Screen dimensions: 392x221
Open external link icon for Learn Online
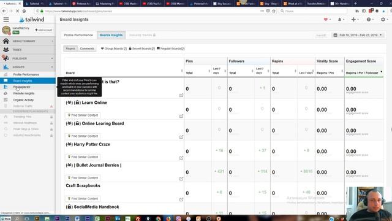(x=181, y=116)
